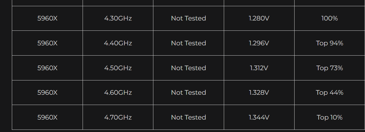Image resolution: width=365 pixels, height=132 pixels.
Task: Click the 4.30GHz frequency cell
Action: point(118,18)
